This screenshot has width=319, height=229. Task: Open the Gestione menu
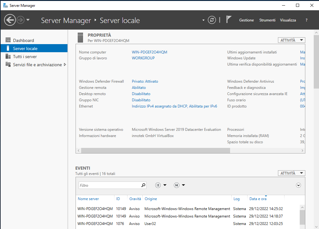coord(246,20)
